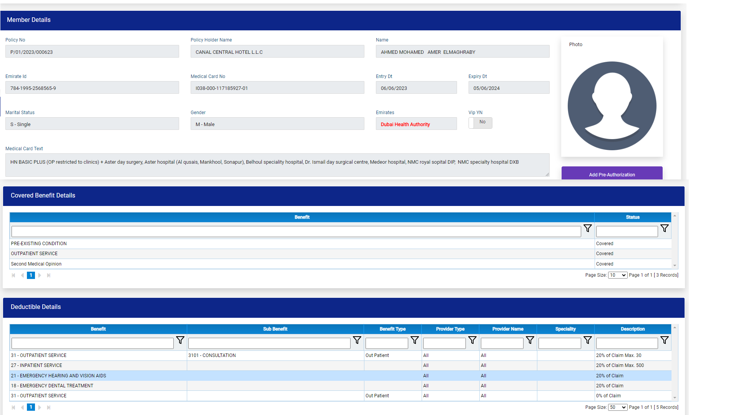Click Add Pre-Authorization button
Screen dimensions: 738x415
[612, 174]
